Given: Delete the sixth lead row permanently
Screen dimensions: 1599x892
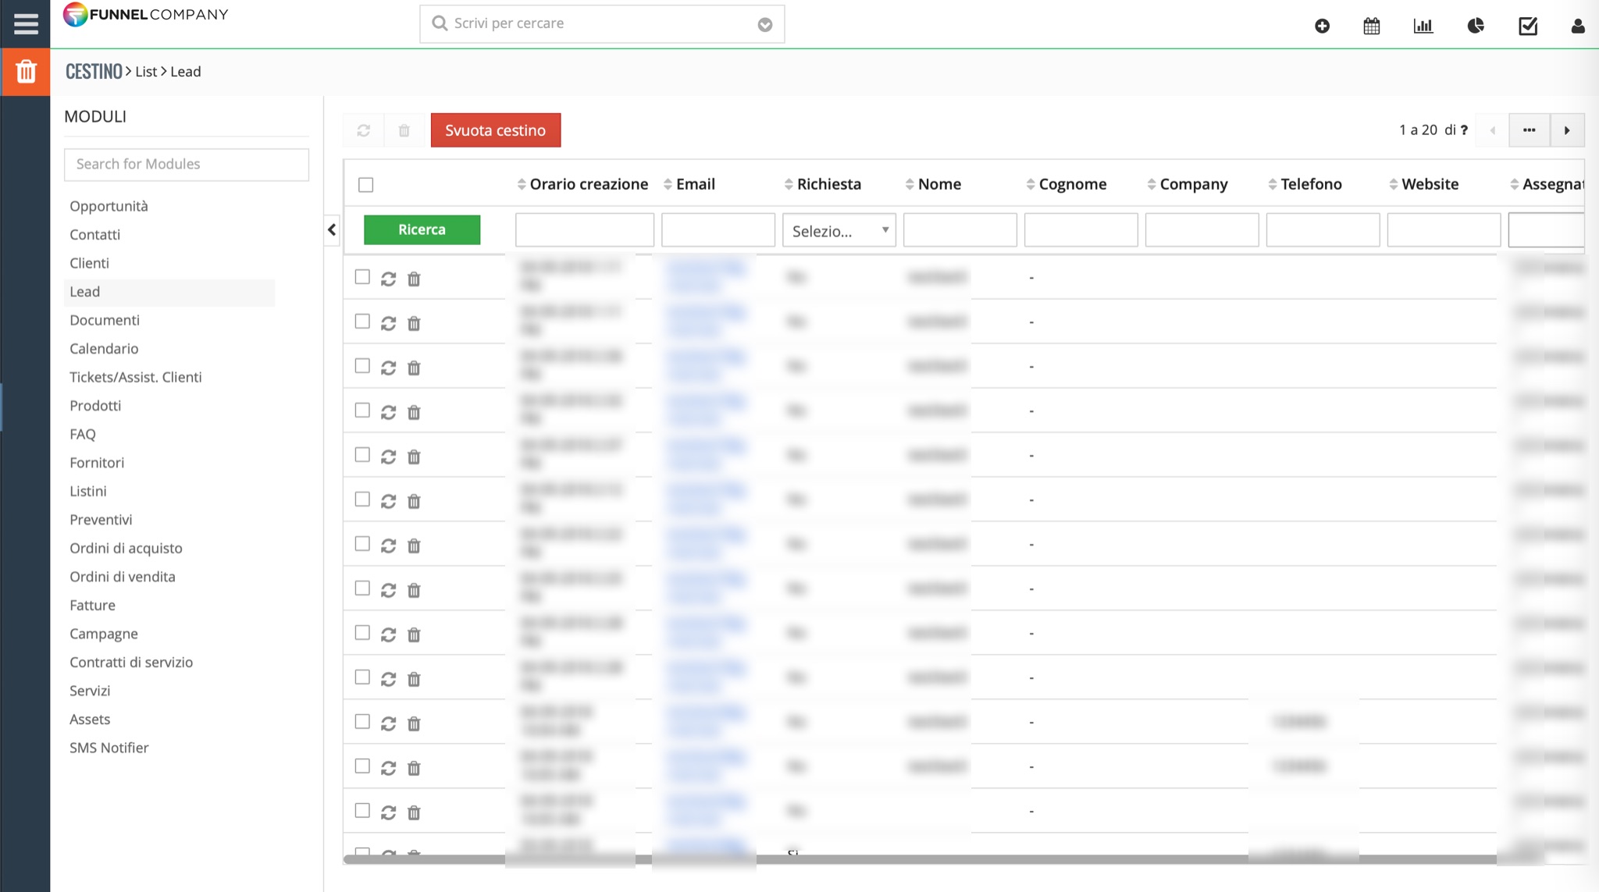Looking at the screenshot, I should click(414, 501).
